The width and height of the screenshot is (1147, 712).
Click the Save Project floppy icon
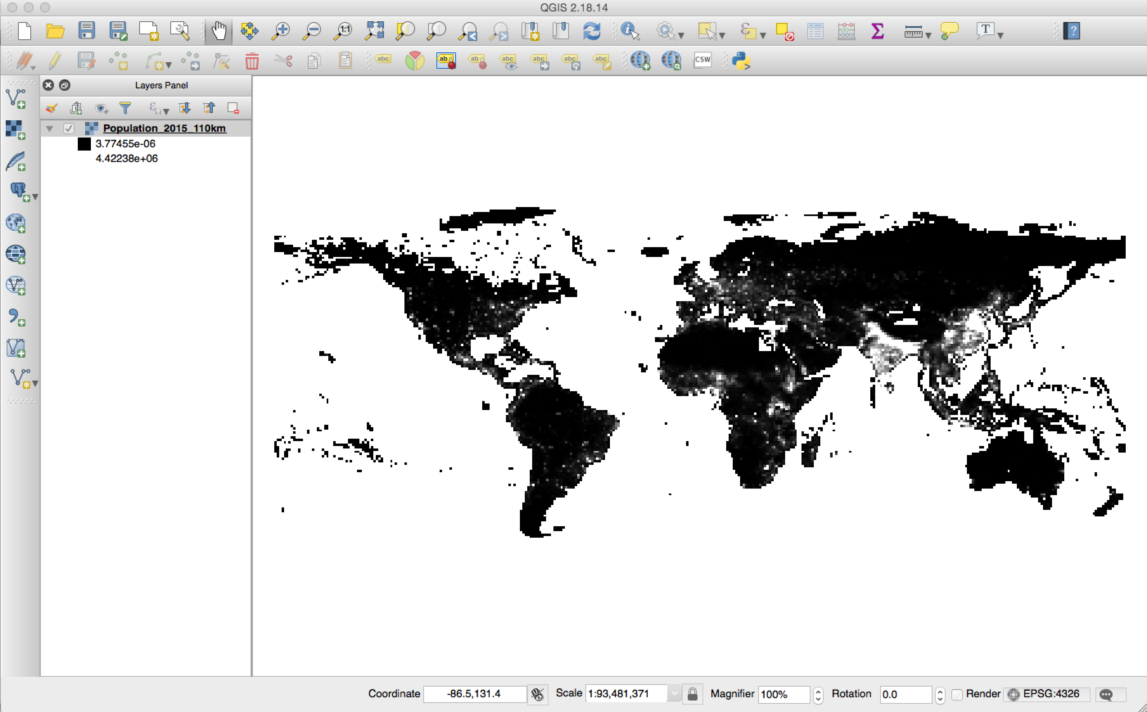pyautogui.click(x=87, y=31)
